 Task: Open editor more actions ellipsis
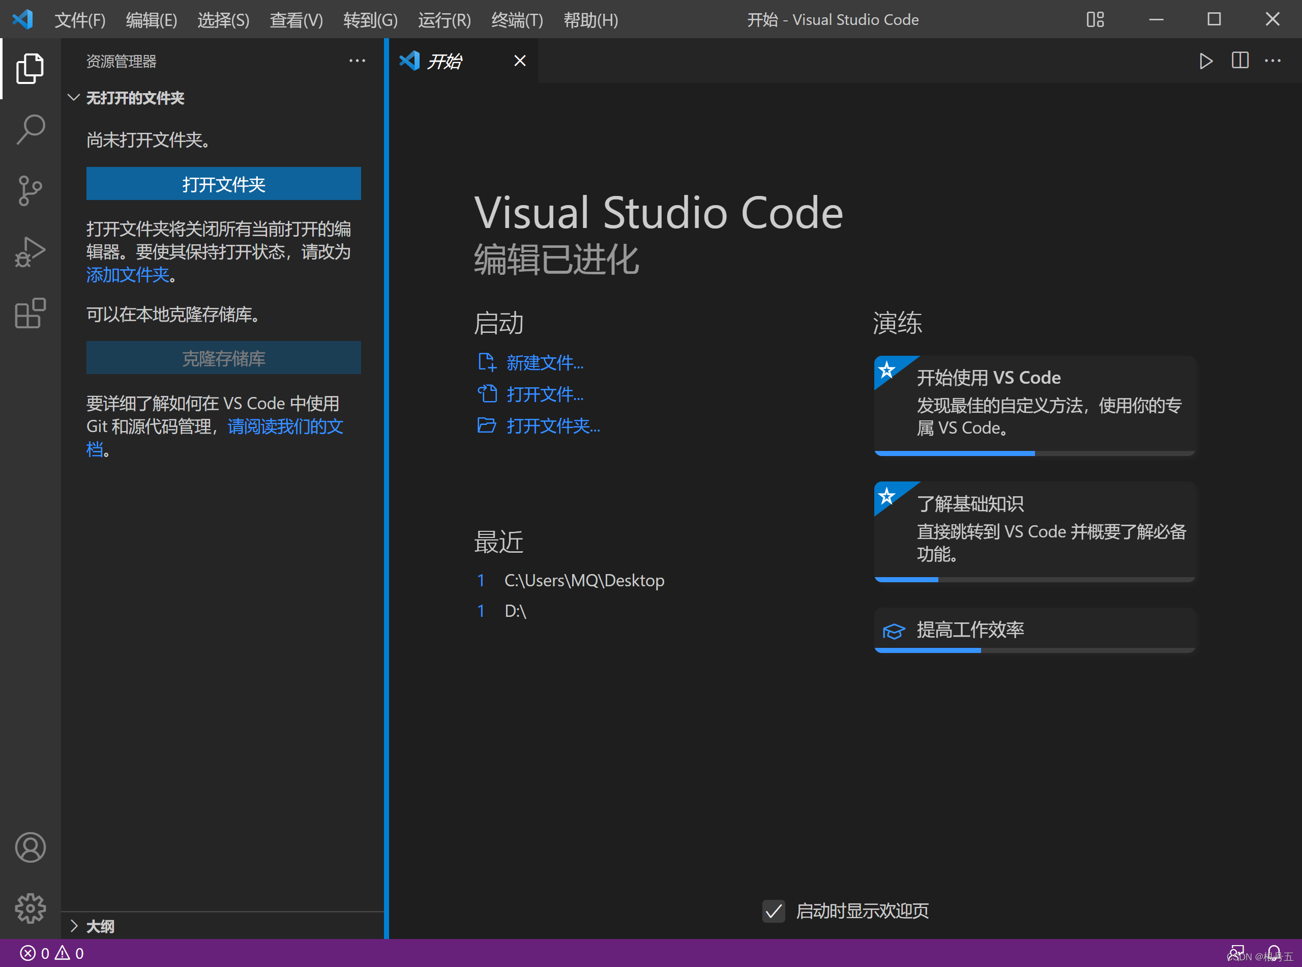(1273, 61)
